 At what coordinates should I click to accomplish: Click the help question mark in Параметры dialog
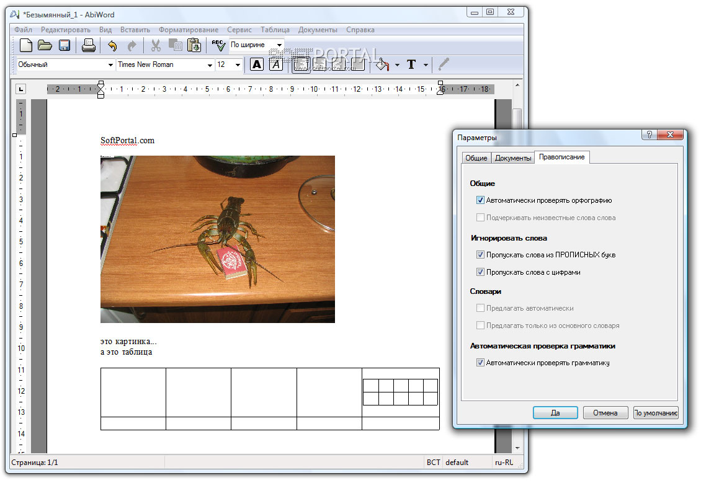[x=649, y=135]
